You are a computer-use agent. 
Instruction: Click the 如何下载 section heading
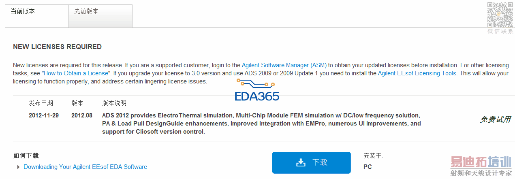(26, 156)
